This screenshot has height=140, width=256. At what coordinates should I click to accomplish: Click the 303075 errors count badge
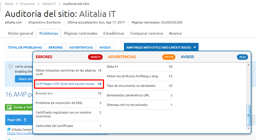point(95,57)
